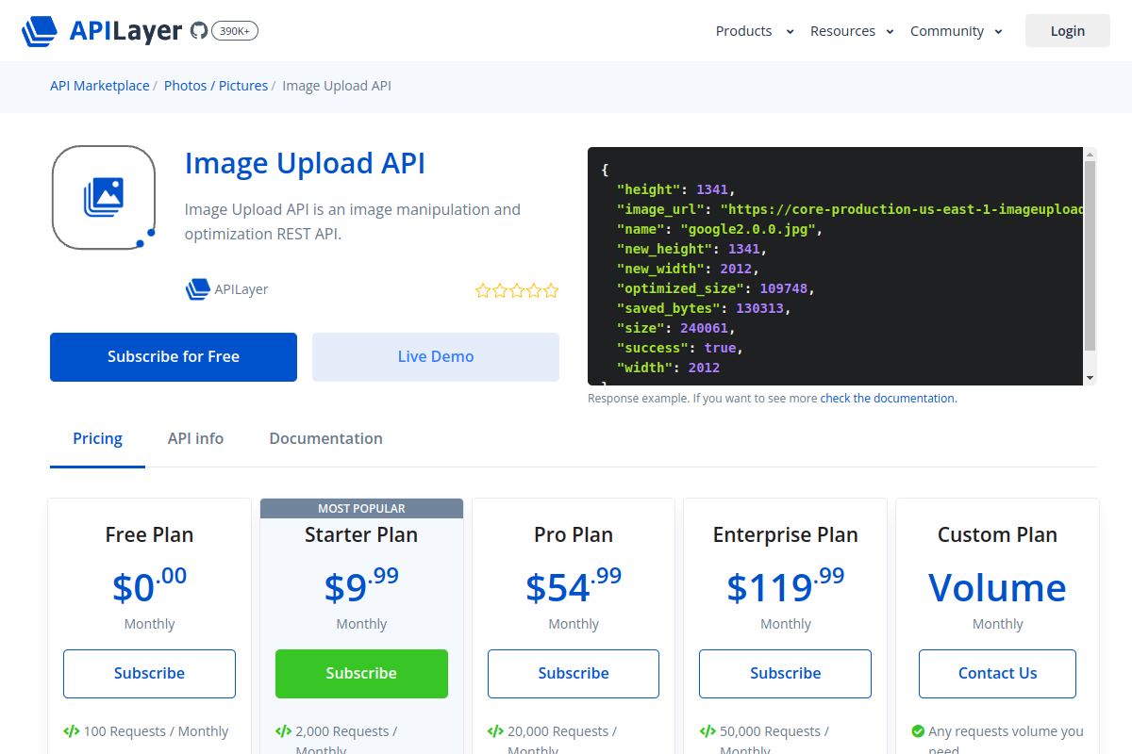
Task: Click the code icon beside 100 Requests
Action: [x=71, y=731]
